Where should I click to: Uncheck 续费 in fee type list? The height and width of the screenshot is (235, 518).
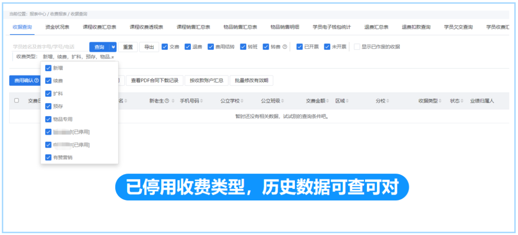pyautogui.click(x=48, y=81)
